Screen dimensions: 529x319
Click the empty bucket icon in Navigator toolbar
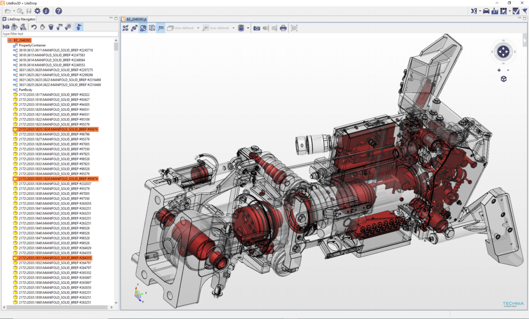(51, 27)
